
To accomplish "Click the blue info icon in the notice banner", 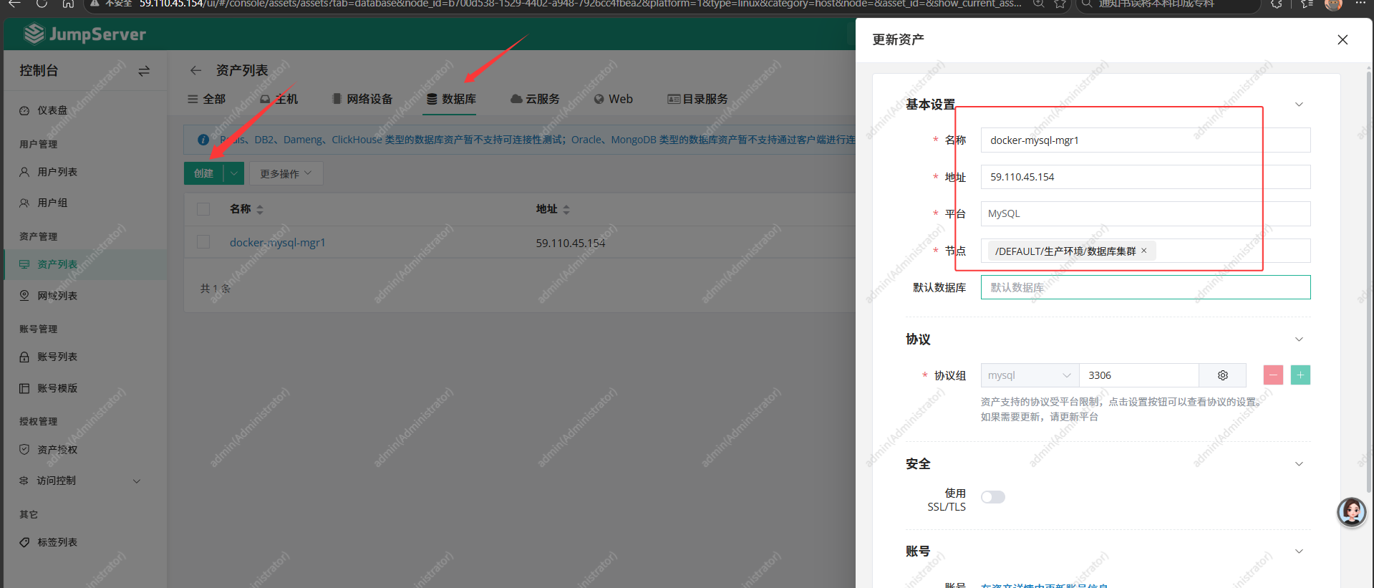I will pos(203,140).
